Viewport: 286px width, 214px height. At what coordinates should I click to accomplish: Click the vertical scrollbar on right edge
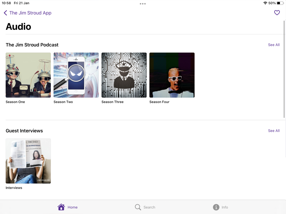[284, 69]
